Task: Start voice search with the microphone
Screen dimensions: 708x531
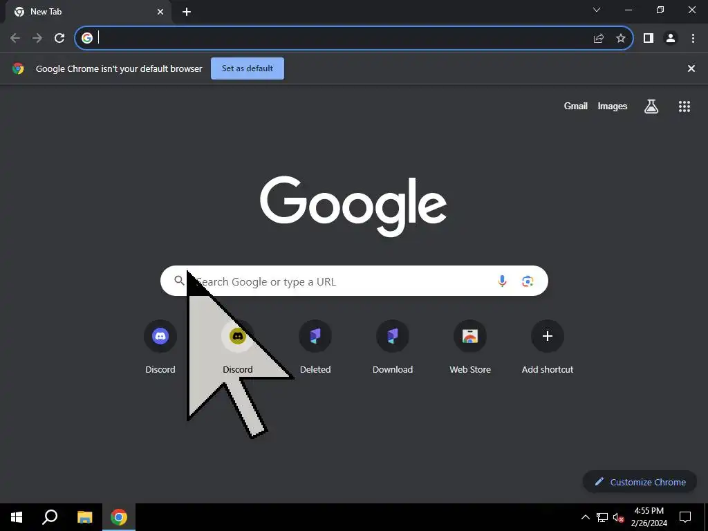Action: (x=502, y=281)
